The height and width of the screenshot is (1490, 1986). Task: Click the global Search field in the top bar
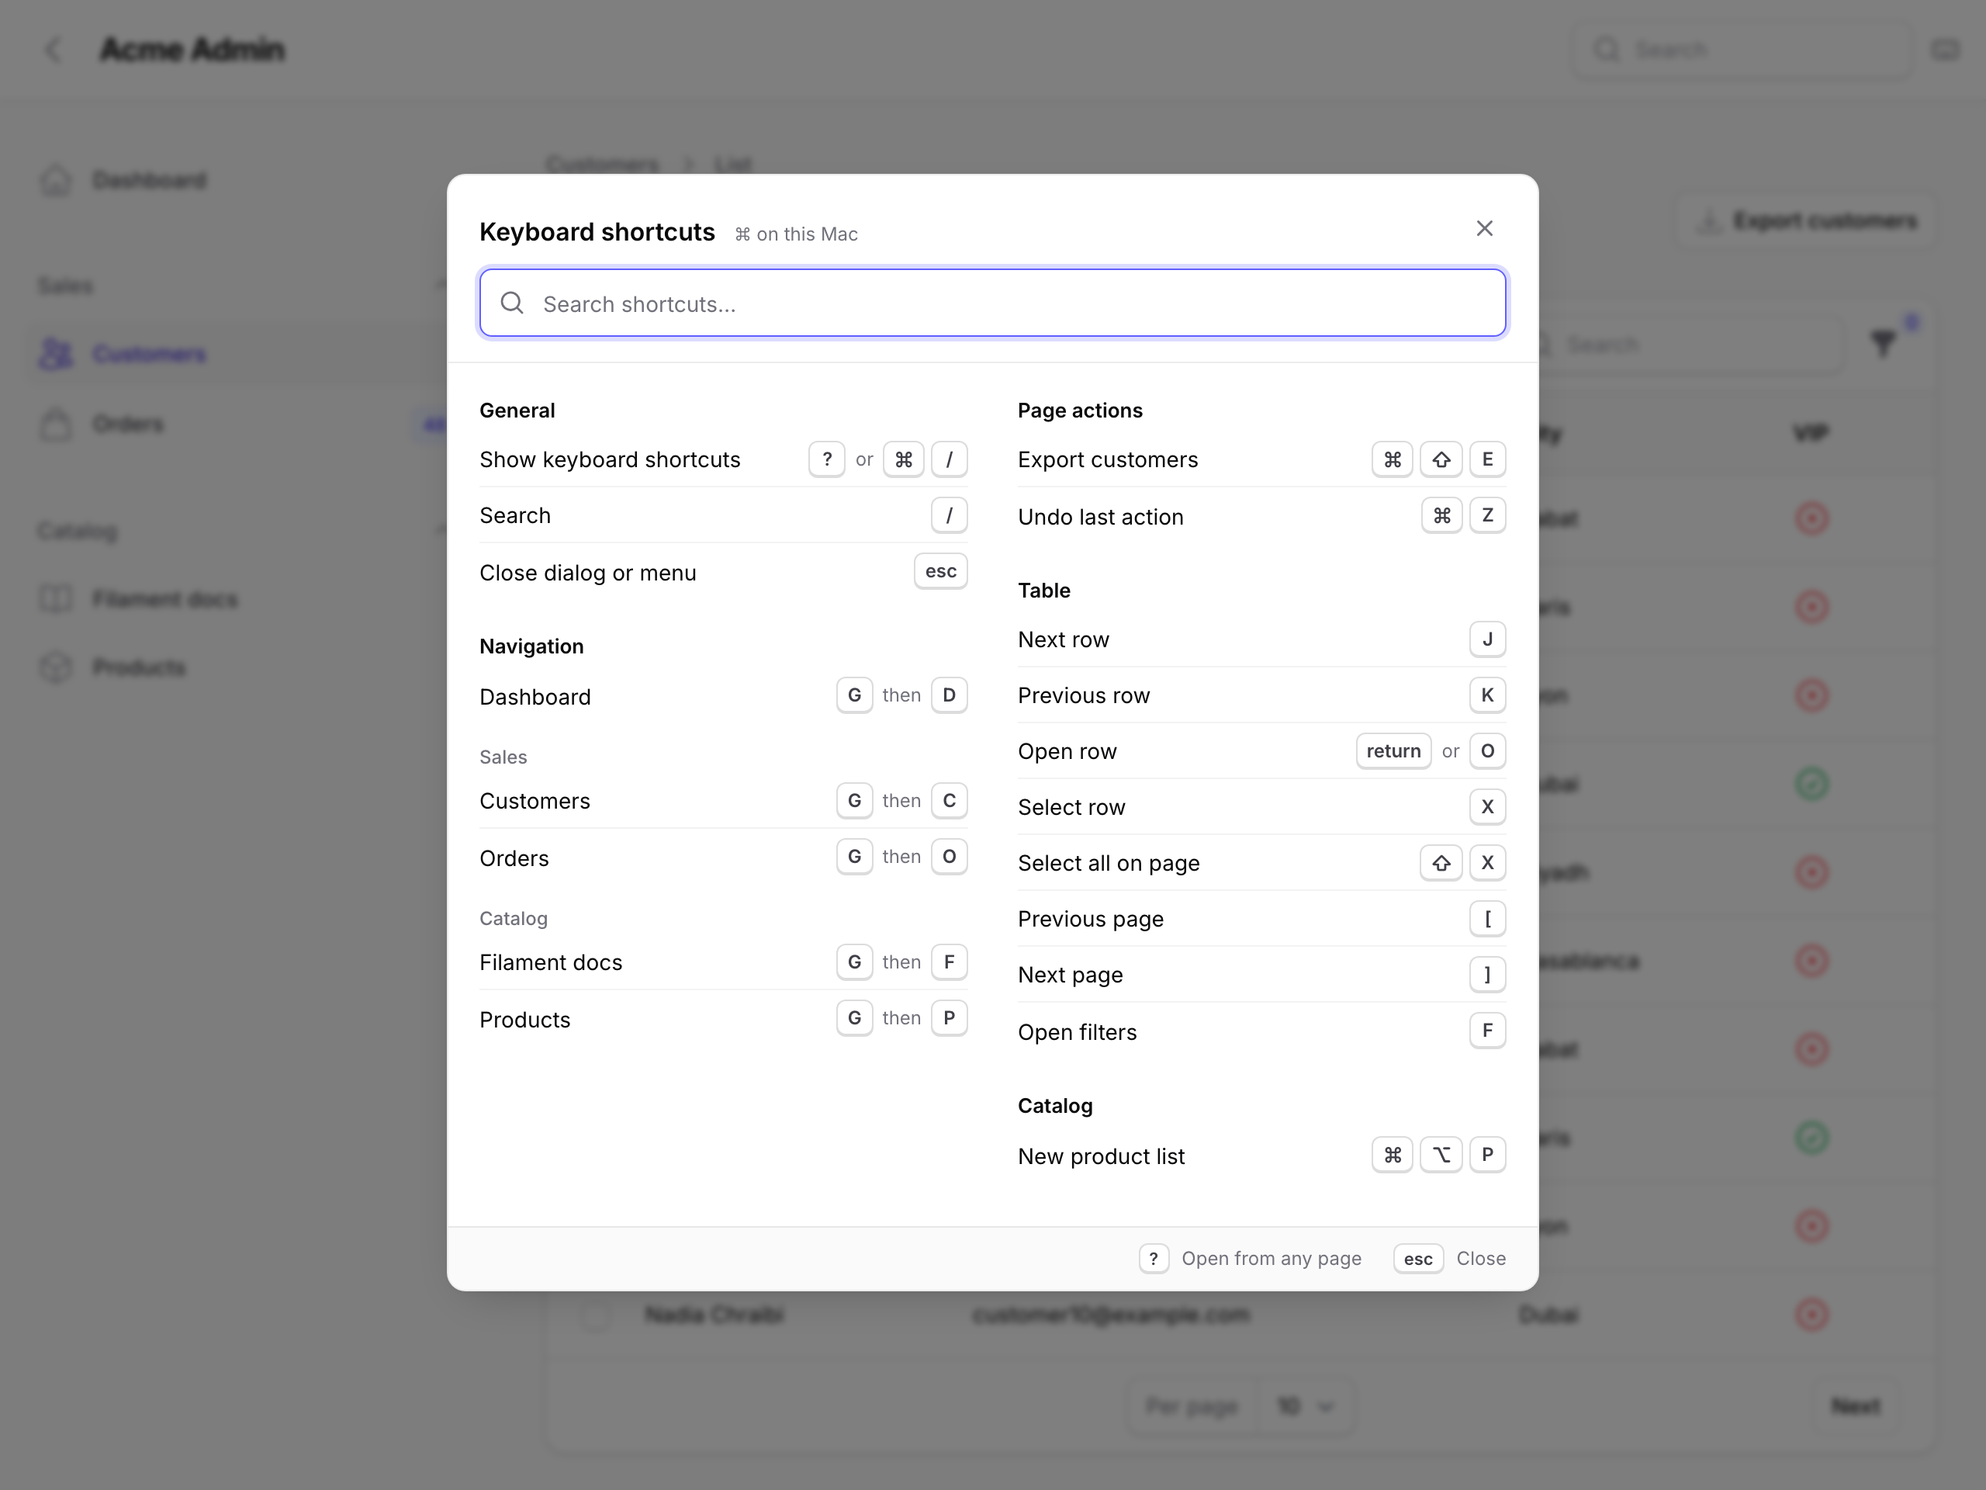[1742, 50]
